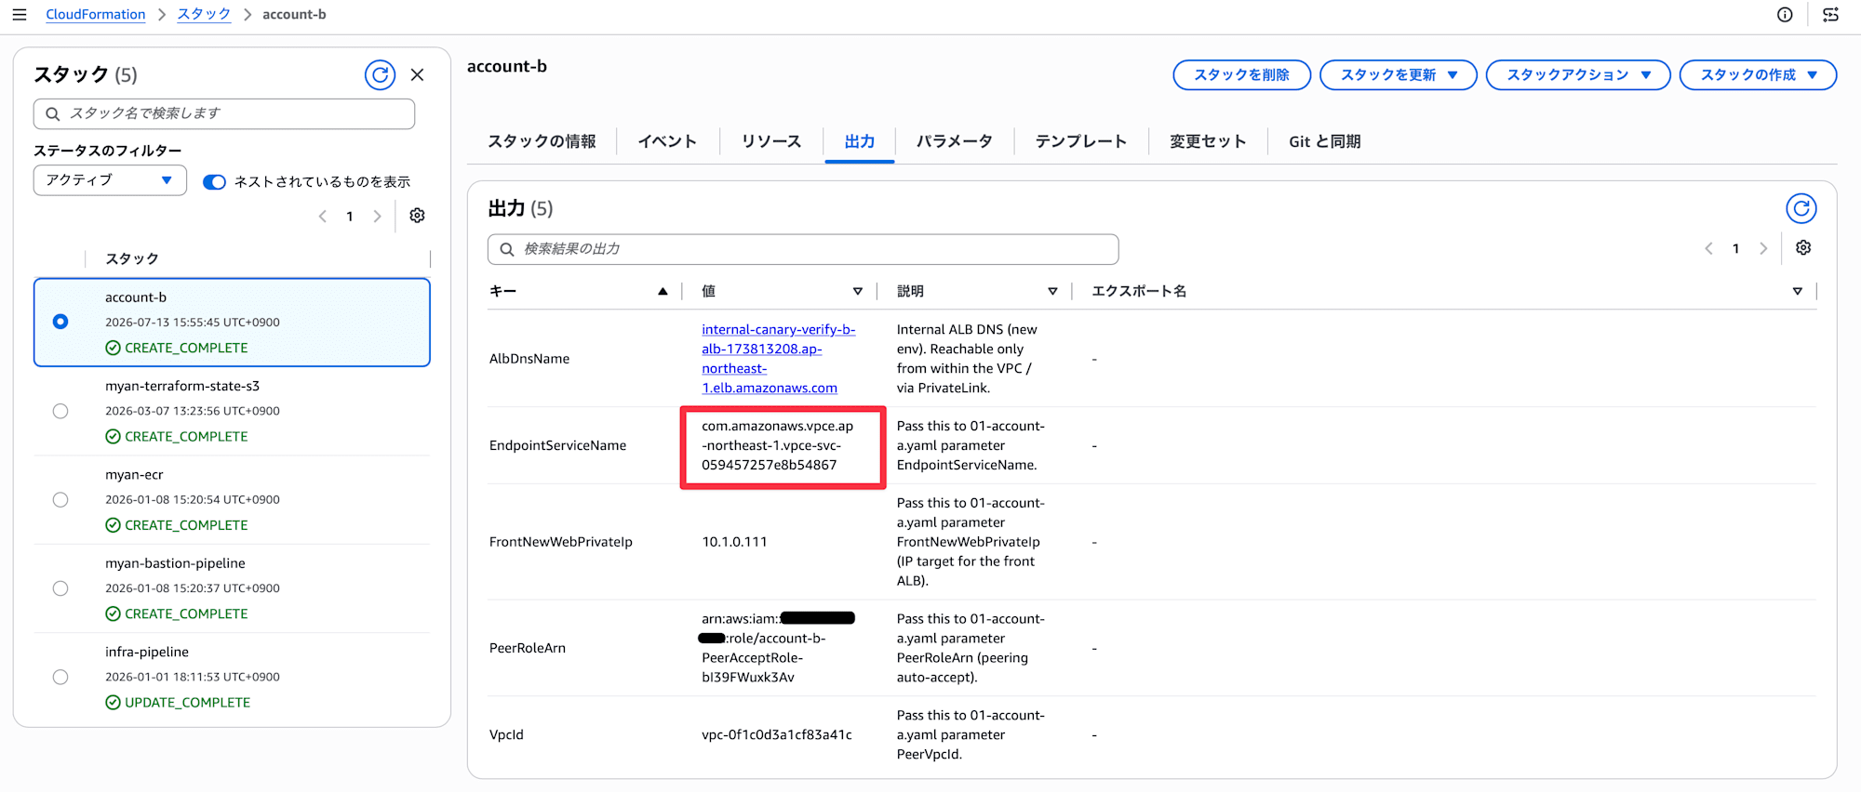
Task: Click EndpointServiceName vpce-svc value
Action: click(x=778, y=445)
